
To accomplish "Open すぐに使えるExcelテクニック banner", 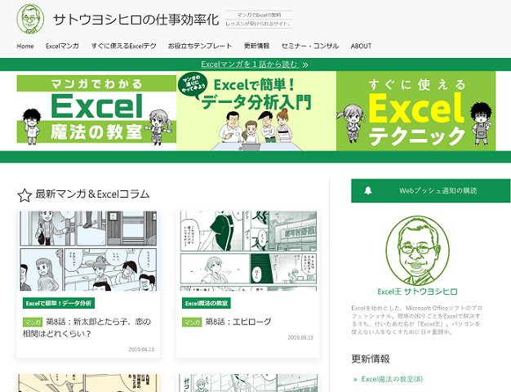I will pos(415,111).
